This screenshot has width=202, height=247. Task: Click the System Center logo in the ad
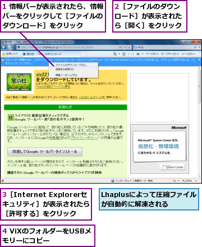172,167
